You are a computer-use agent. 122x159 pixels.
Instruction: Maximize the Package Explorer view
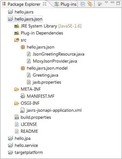(118, 3)
